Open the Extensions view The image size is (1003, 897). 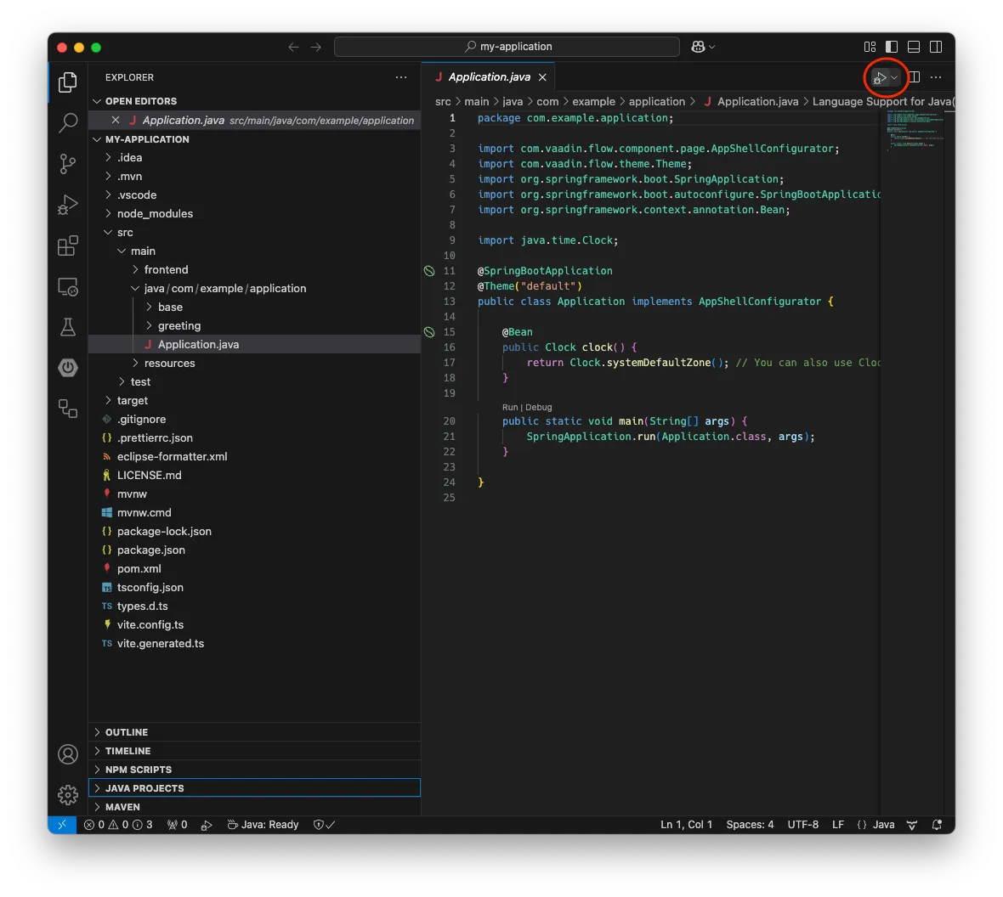click(67, 245)
